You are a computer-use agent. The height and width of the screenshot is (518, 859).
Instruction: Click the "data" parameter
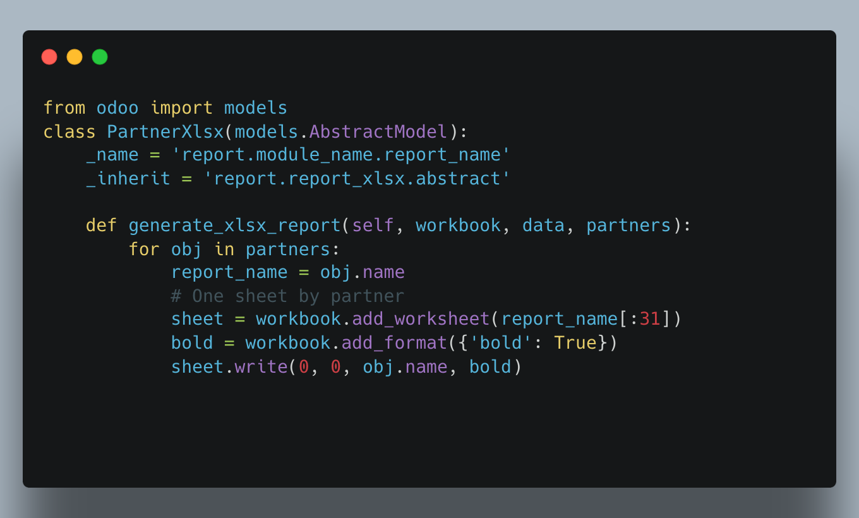(x=543, y=226)
